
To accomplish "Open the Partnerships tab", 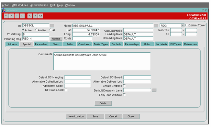I will click(x=132, y=44).
